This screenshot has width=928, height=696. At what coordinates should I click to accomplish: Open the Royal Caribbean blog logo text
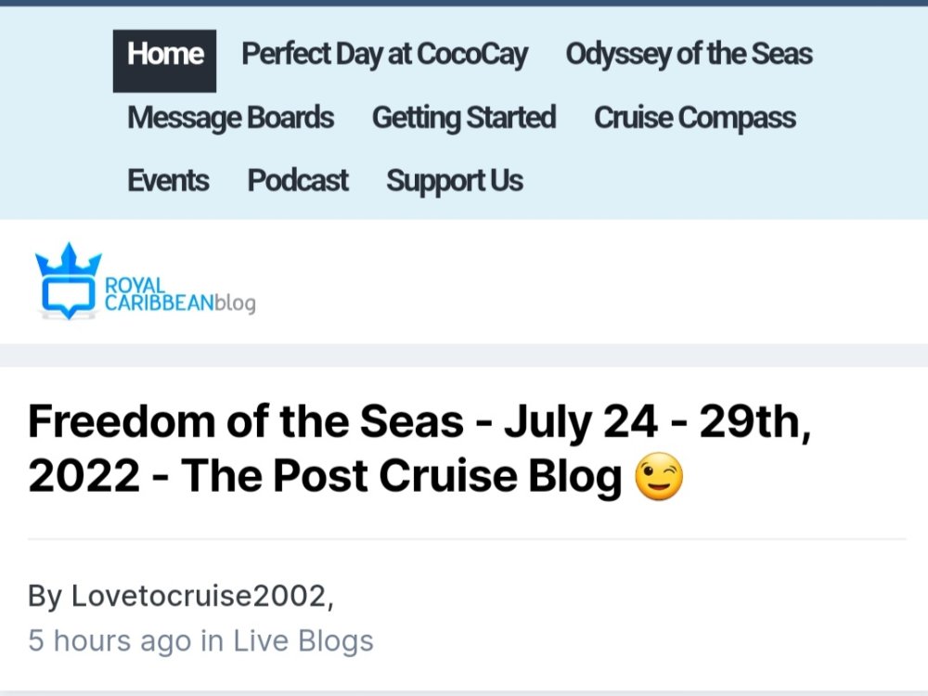[180, 295]
